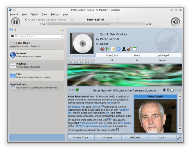
Task: Rate the track two stars
Action: (76, 60)
